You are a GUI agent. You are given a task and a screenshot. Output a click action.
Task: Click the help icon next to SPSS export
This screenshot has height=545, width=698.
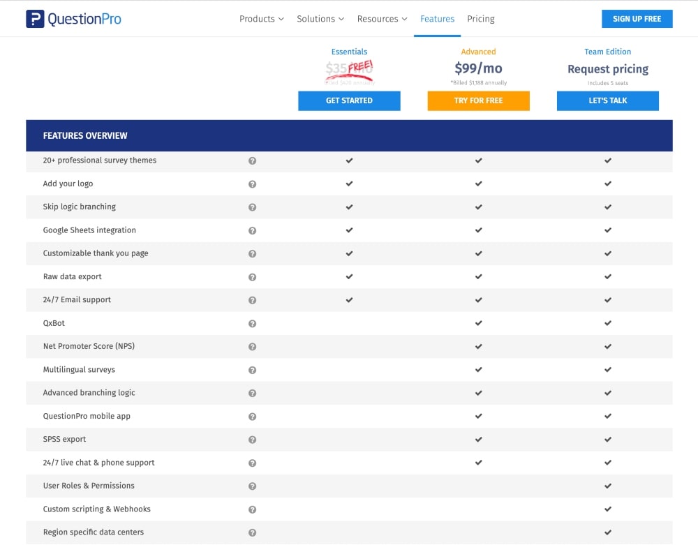252,439
